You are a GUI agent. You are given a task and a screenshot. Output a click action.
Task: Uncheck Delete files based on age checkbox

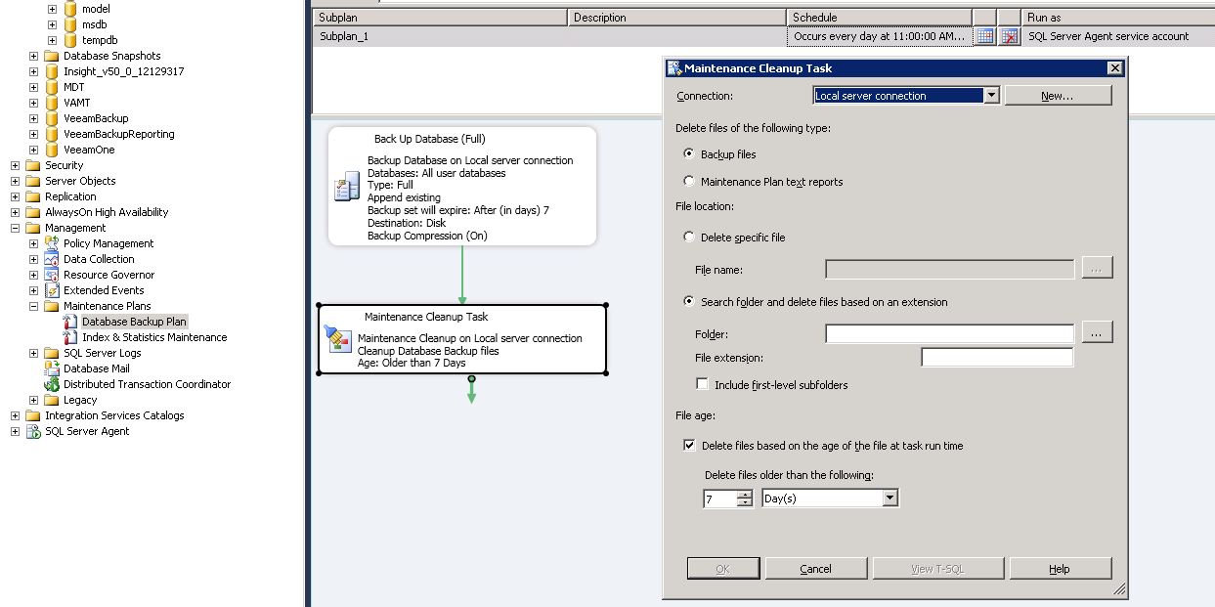coord(690,445)
